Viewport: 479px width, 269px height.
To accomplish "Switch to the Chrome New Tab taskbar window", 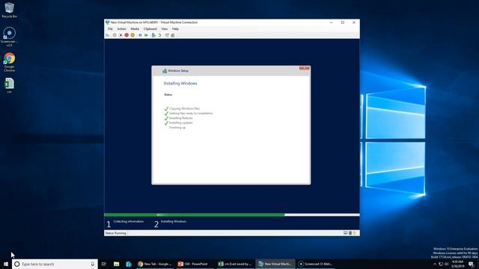I will click(x=155, y=264).
